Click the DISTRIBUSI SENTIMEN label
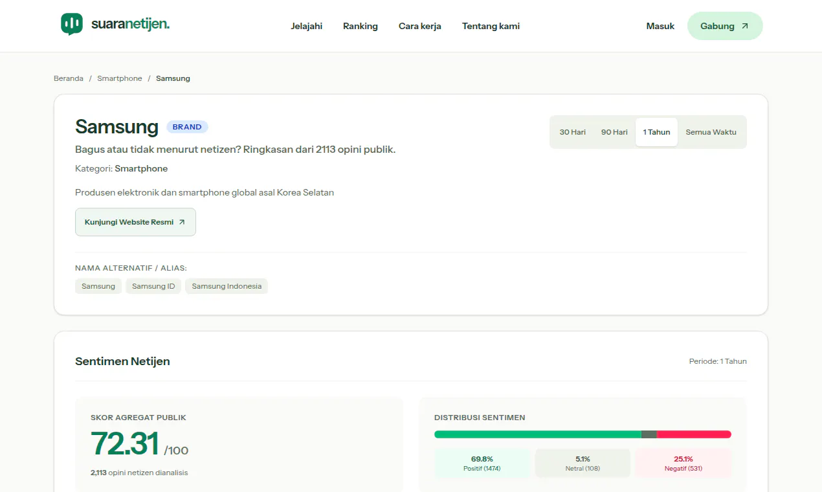 (x=480, y=418)
